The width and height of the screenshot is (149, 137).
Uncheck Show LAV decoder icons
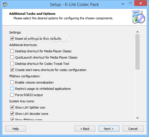12,114
